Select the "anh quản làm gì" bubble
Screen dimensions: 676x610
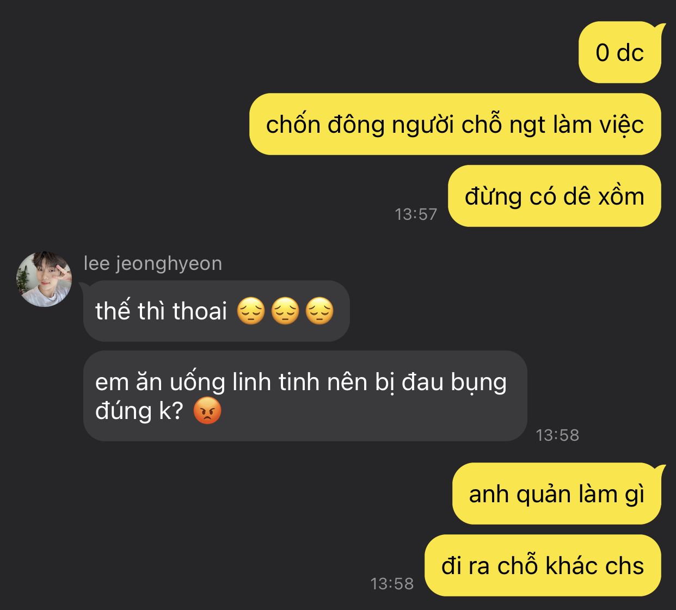pyautogui.click(x=557, y=494)
